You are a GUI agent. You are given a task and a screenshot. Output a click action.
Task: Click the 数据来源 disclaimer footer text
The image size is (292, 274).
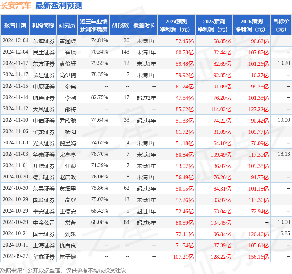tap(63, 270)
